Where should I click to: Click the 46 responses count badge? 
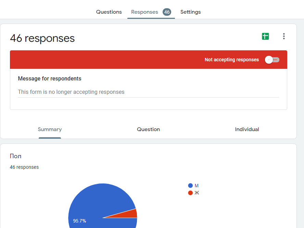tap(167, 12)
